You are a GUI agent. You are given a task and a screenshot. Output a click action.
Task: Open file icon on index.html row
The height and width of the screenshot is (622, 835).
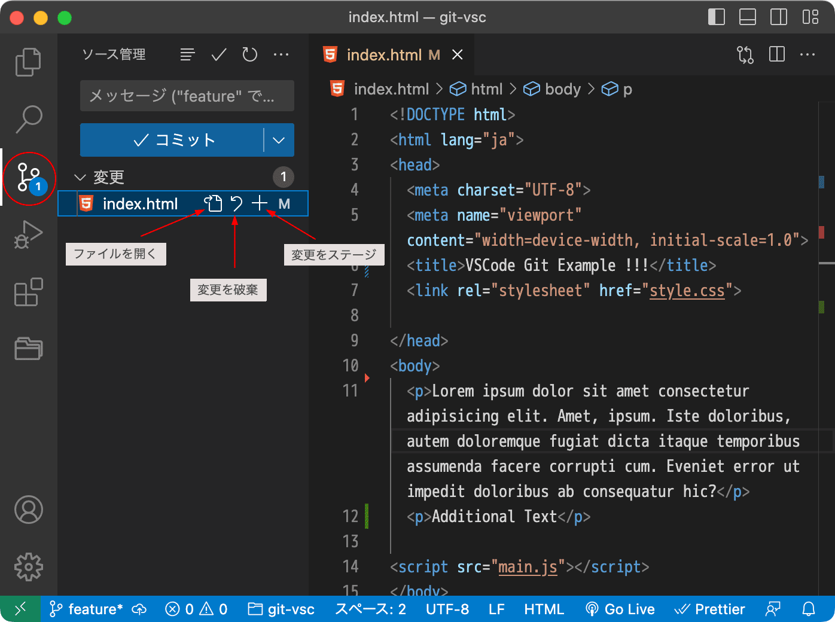point(214,204)
